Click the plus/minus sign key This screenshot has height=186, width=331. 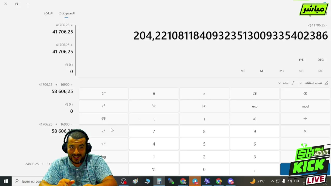(154, 169)
